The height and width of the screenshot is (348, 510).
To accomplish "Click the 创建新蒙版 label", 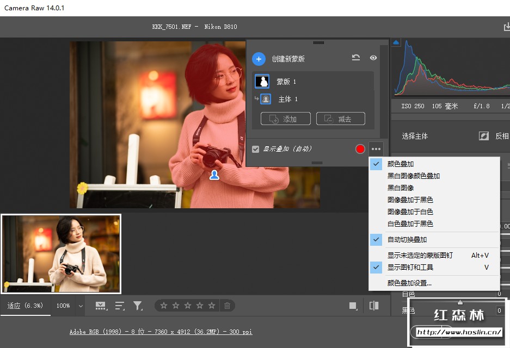I will point(288,59).
